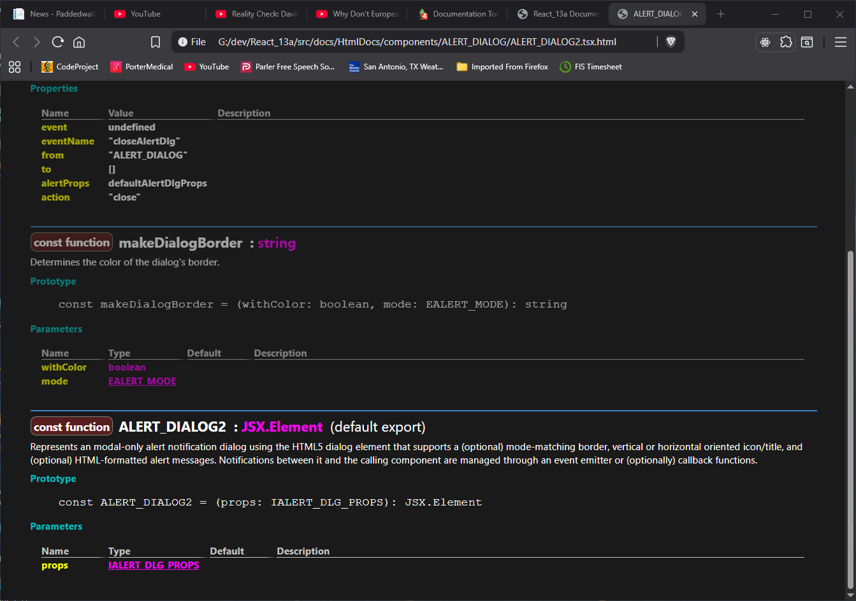Click the withColor parameter name

(64, 367)
